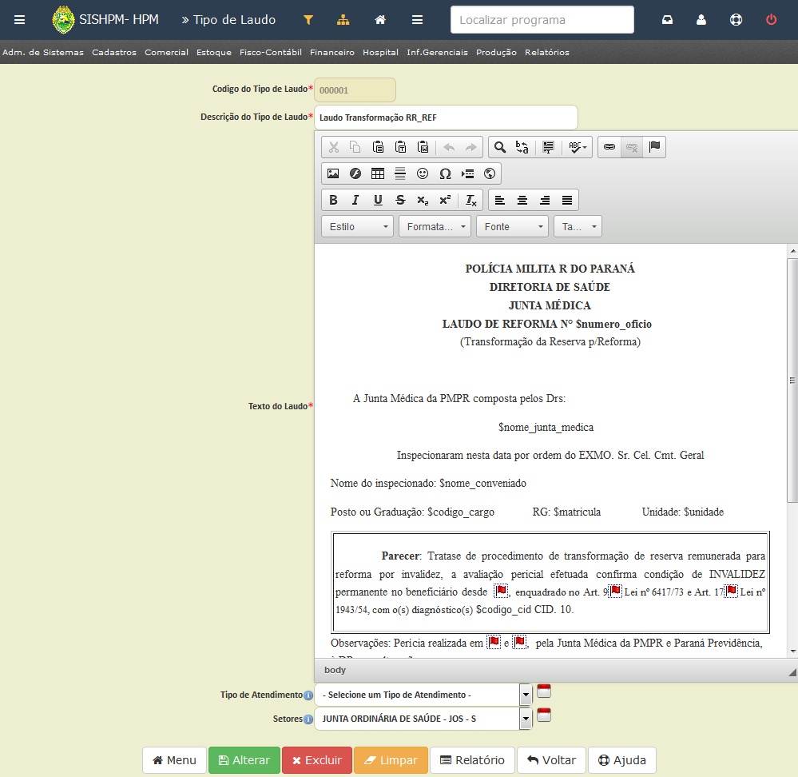The width and height of the screenshot is (798, 777).
Task: Insert an image in the editor
Action: (333, 173)
